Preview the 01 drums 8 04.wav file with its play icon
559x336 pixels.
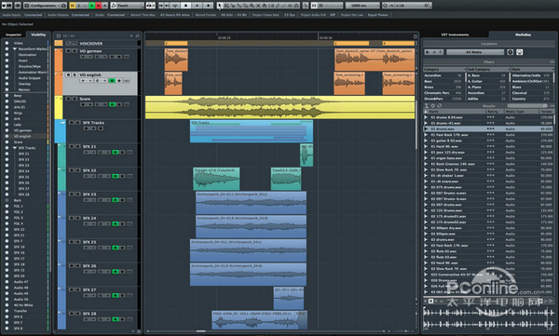tap(426, 117)
